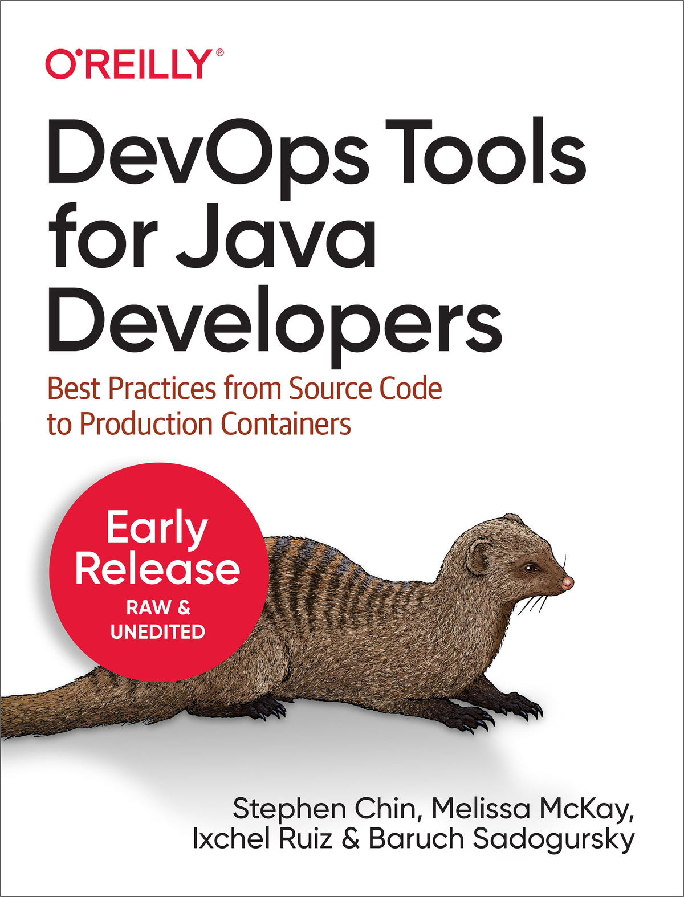Click the "for Java" title line
This screenshot has width=684, height=897.
[x=212, y=239]
